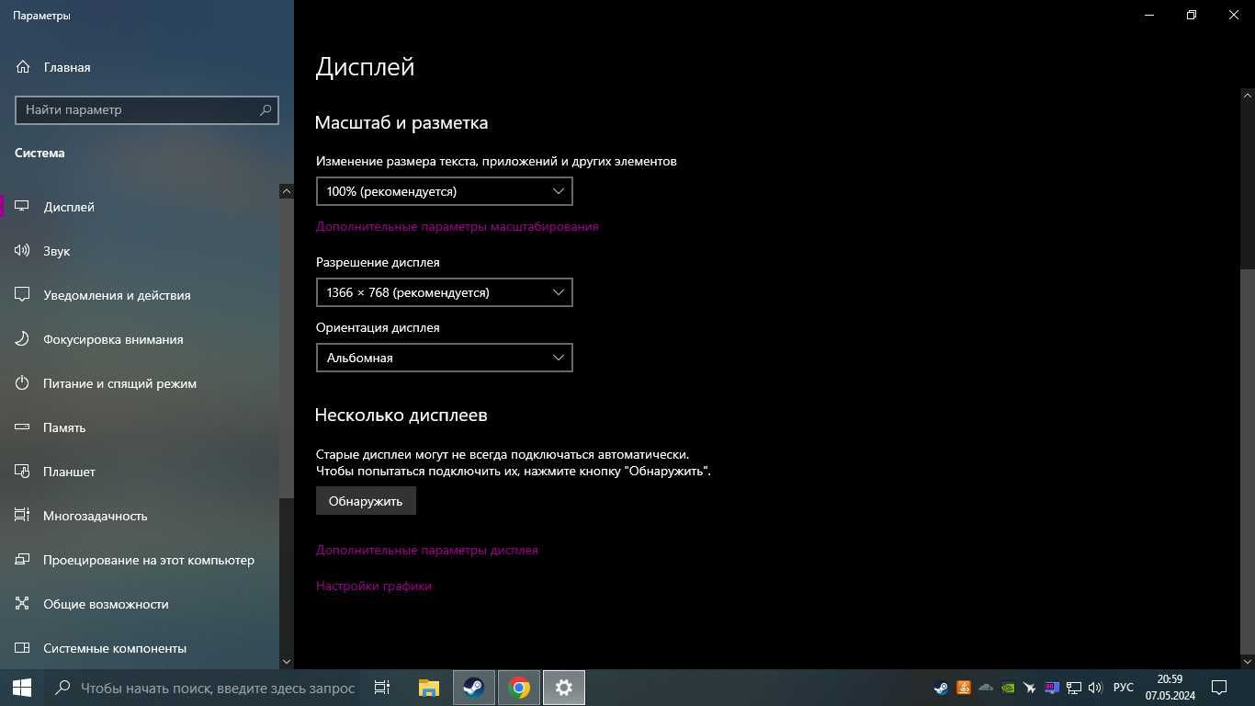The height and width of the screenshot is (706, 1255).
Task: Open the 100% (рекомендуется) scale dropdown
Action: 444,191
